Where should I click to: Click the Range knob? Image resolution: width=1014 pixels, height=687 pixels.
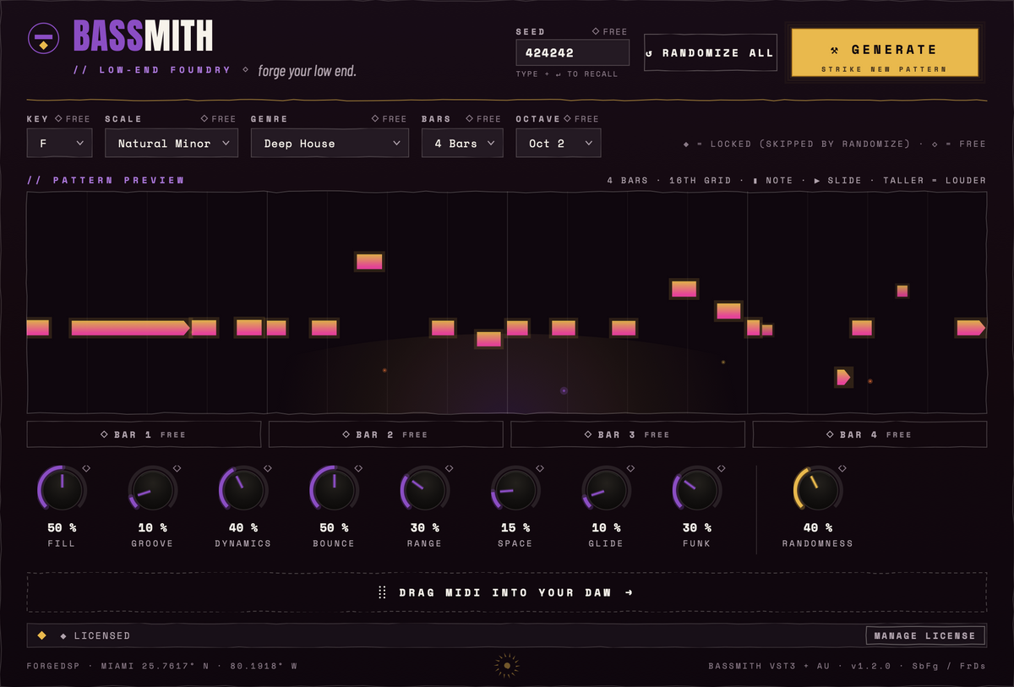424,489
